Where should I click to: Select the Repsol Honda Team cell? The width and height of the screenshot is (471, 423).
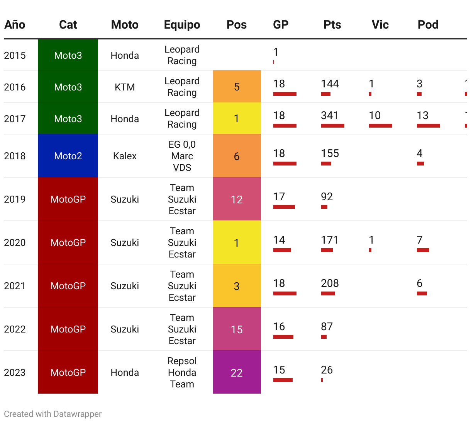tap(182, 372)
